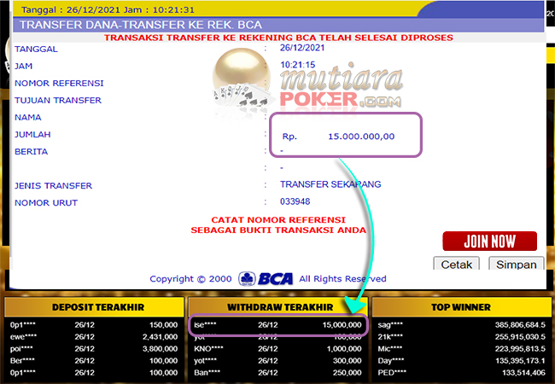Click the amount 15.000.000,00
555x384 pixels.
click(x=361, y=137)
